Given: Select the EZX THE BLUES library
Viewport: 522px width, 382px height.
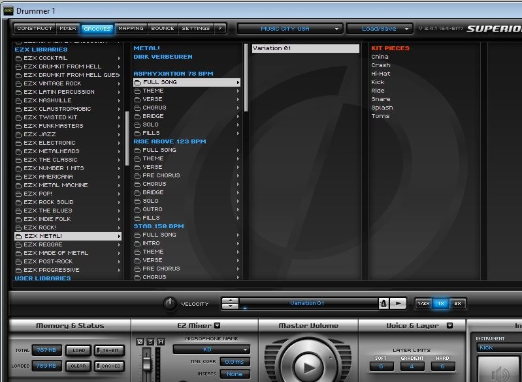Looking at the screenshot, I should coord(68,211).
